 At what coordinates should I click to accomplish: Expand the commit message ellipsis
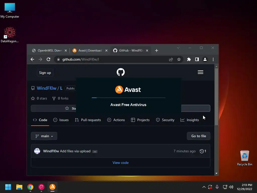point(95,152)
